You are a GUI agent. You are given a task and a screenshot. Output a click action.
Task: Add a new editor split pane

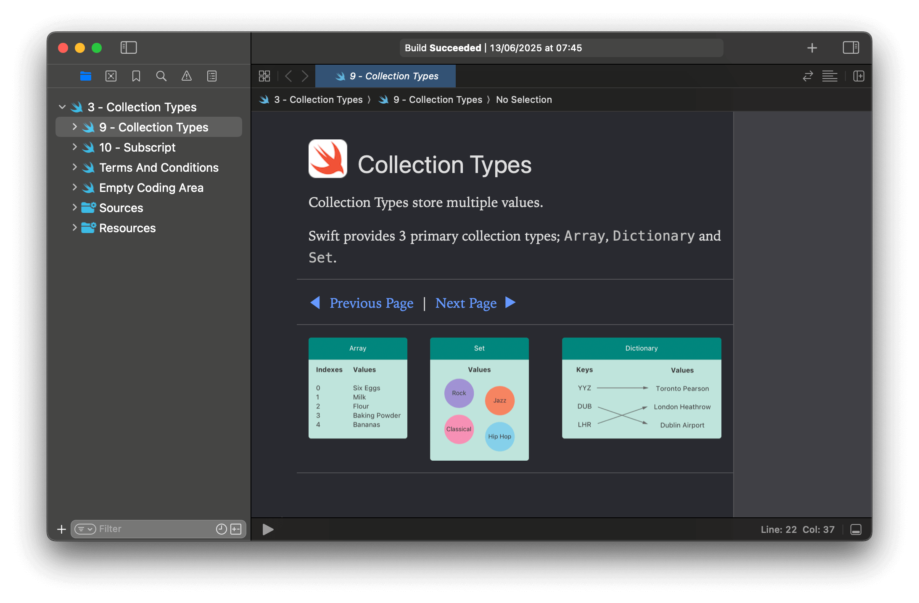pyautogui.click(x=858, y=76)
